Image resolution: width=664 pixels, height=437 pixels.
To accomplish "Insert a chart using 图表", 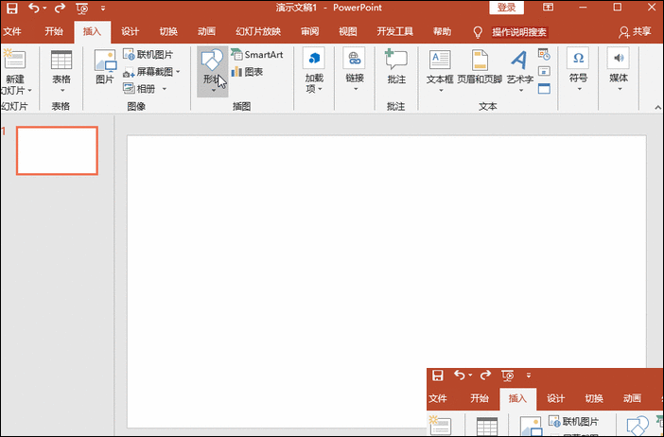I will pyautogui.click(x=247, y=72).
